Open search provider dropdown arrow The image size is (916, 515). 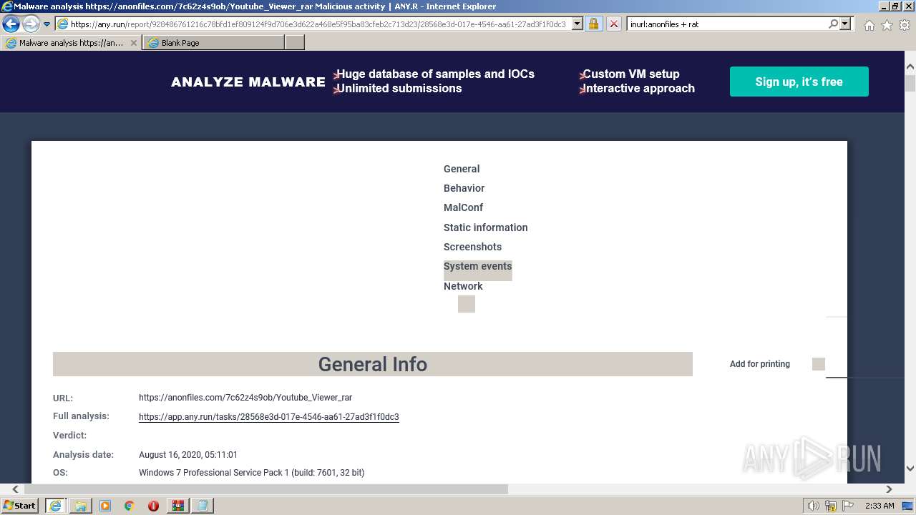[x=845, y=24]
